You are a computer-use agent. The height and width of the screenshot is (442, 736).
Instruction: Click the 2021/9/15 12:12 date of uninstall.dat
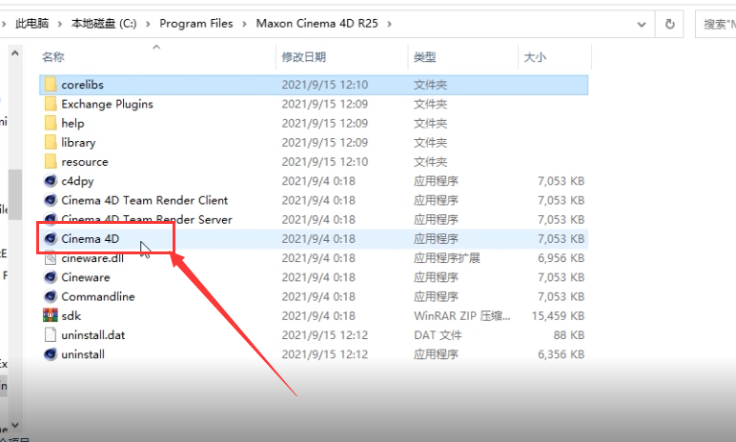click(x=325, y=335)
